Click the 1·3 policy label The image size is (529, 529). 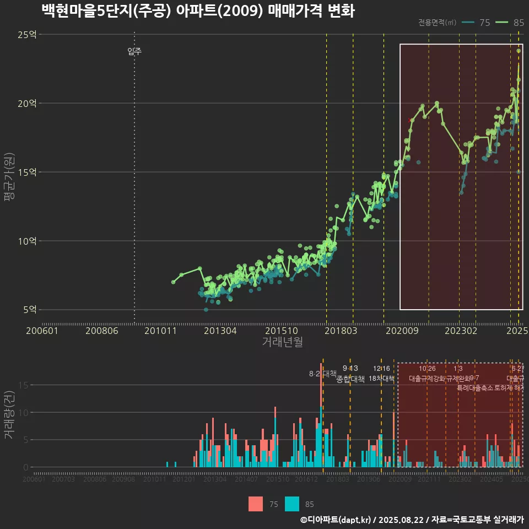click(458, 369)
